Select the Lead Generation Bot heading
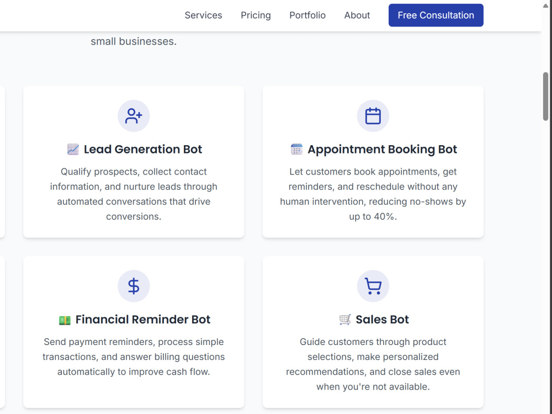 [142, 149]
